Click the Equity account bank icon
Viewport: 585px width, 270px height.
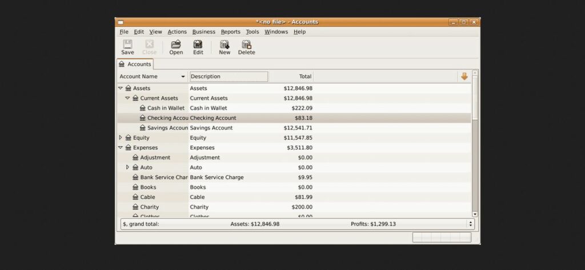pos(129,138)
